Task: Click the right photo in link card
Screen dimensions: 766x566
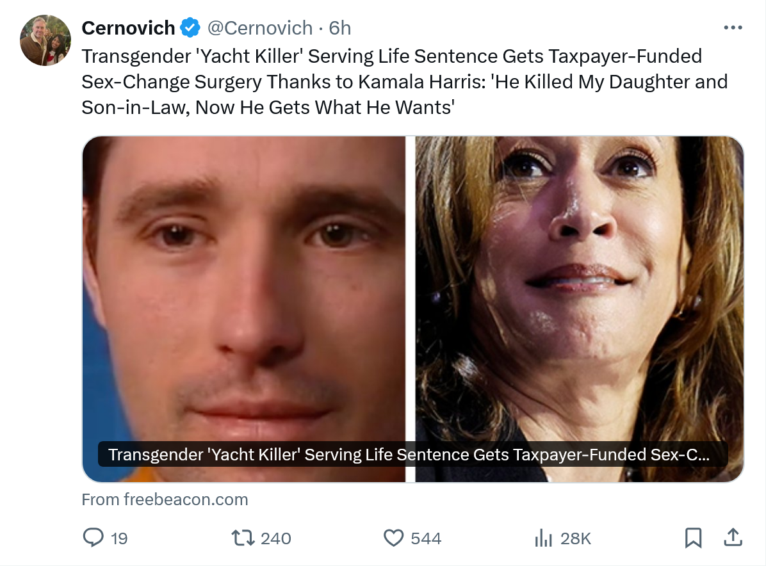Action: [580, 288]
